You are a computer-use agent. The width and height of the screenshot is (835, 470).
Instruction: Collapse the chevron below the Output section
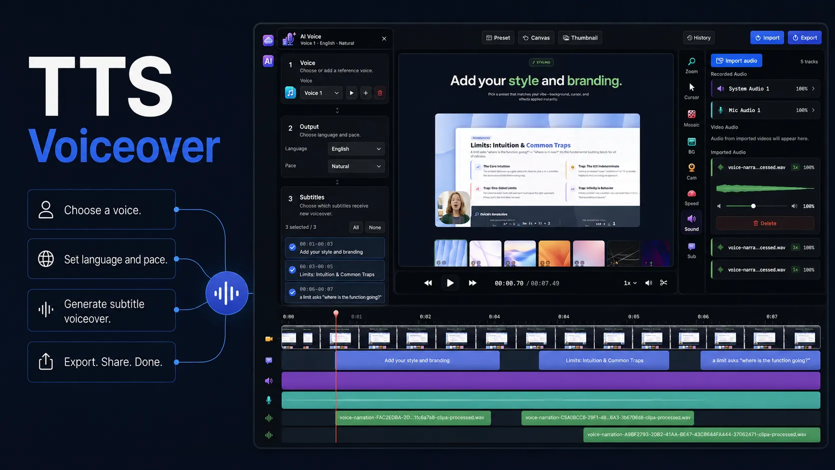click(x=337, y=182)
